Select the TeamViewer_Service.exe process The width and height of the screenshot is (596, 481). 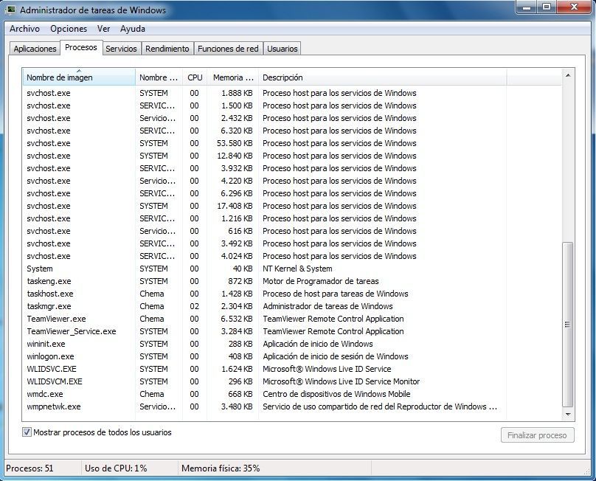[x=264, y=331]
